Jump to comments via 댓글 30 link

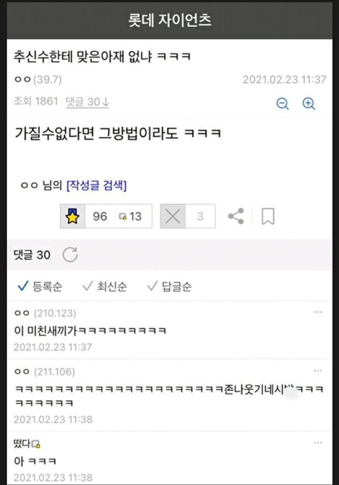pyautogui.click(x=88, y=102)
